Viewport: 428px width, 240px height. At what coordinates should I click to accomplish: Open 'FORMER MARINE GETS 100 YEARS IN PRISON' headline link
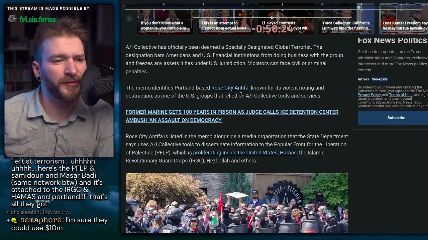pyautogui.click(x=232, y=116)
